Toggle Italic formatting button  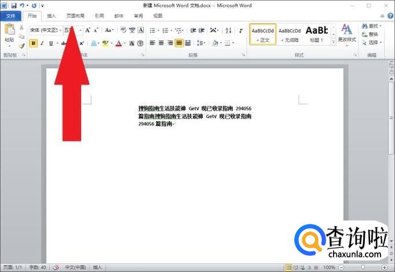click(x=42, y=43)
